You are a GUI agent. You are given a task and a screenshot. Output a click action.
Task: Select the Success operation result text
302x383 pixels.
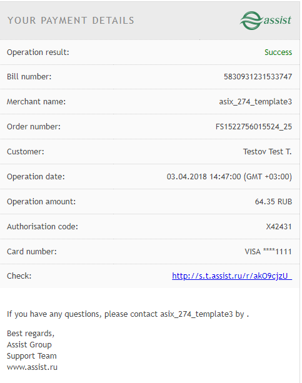278,52
